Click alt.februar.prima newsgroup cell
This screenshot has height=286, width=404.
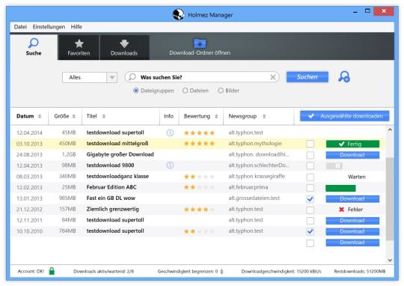click(x=248, y=187)
